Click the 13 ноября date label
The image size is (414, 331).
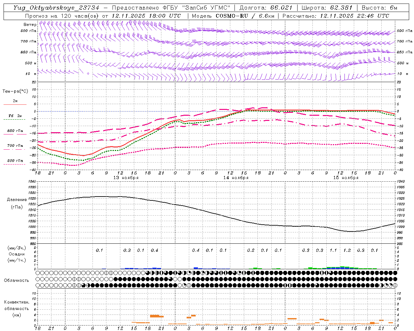[x=126, y=178]
